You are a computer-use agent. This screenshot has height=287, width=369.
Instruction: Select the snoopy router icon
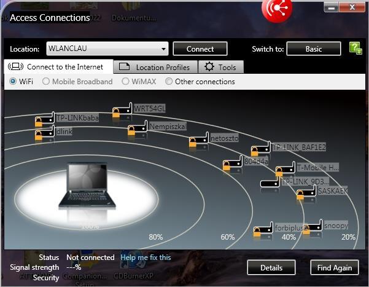pos(313,226)
